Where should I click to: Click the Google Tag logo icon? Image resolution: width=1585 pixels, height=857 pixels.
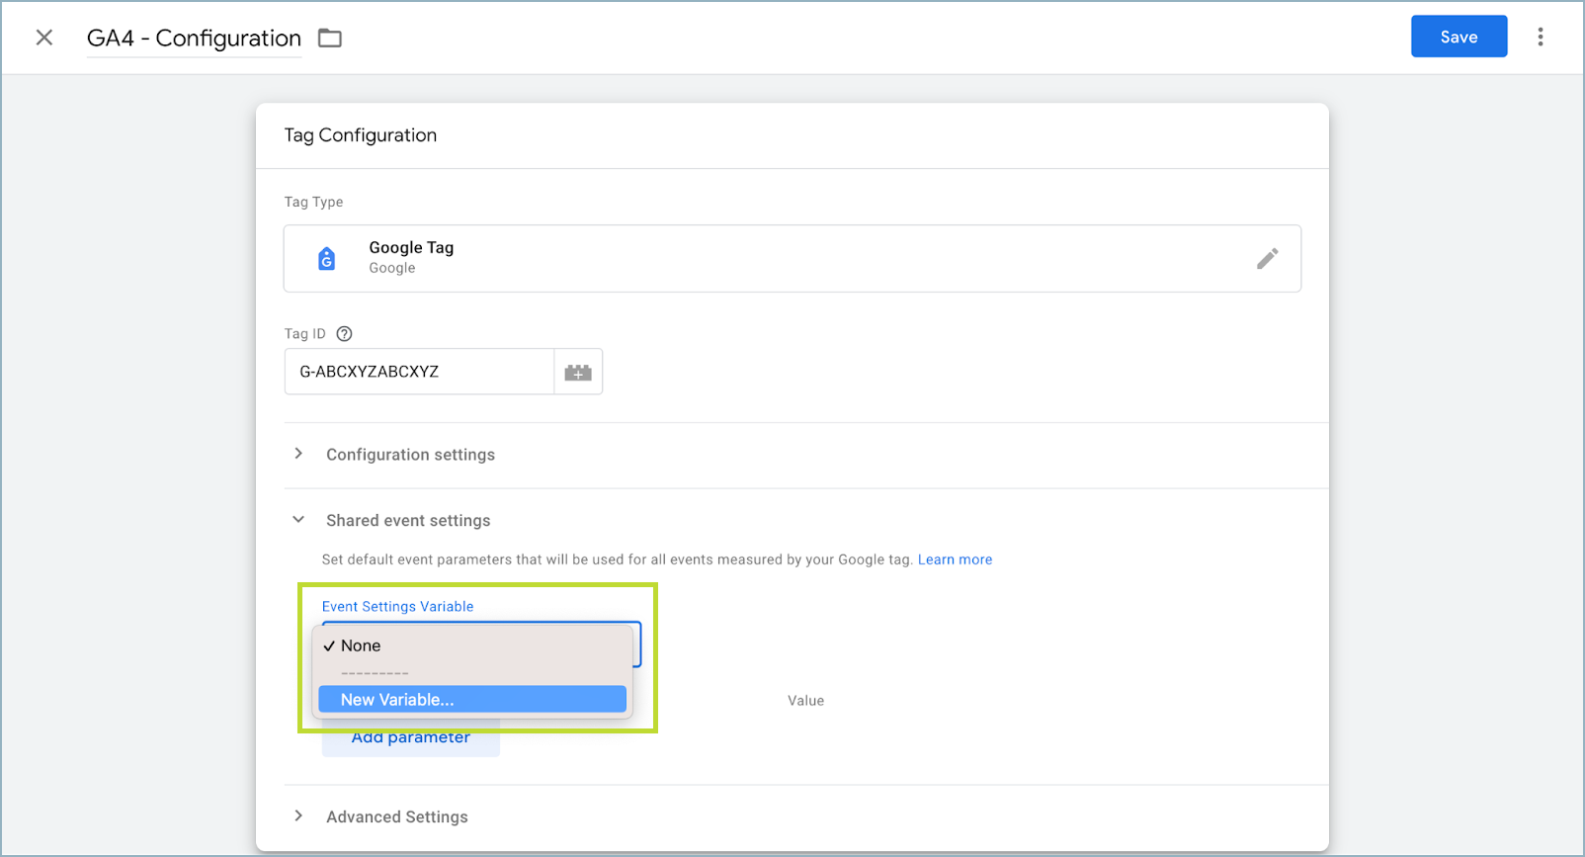(326, 259)
